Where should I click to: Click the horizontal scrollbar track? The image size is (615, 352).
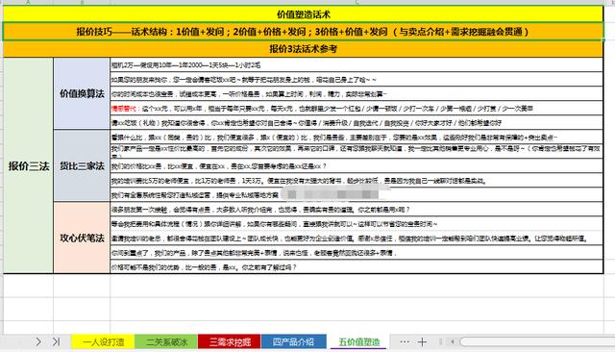click(537, 341)
